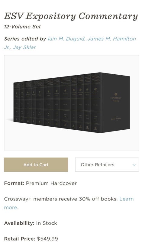This screenshot has height=247, width=145.
Task: Open the Iain M. Duguid editor link
Action: coord(66,39)
